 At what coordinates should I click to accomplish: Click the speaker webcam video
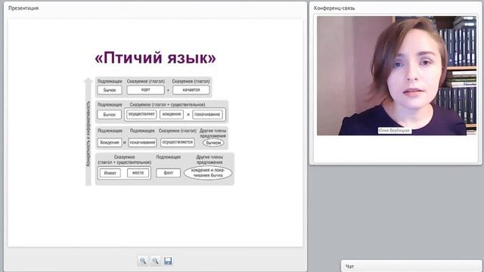(396, 76)
